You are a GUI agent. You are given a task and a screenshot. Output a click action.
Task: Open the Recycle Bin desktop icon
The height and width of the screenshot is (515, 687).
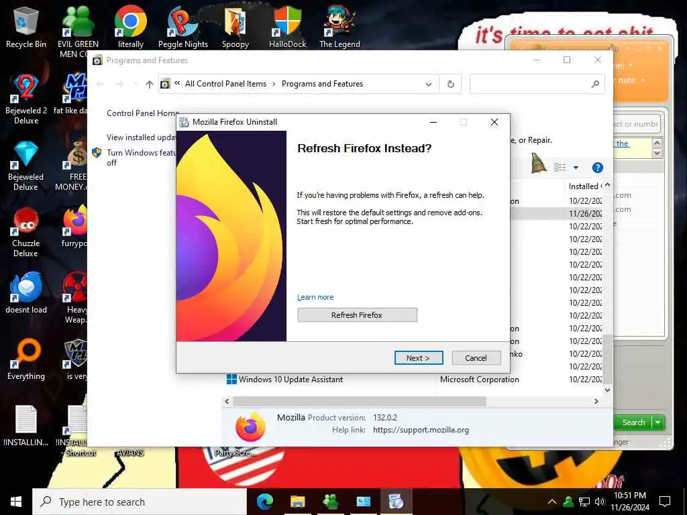pos(26,27)
